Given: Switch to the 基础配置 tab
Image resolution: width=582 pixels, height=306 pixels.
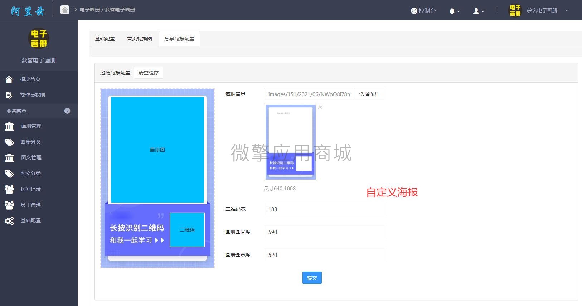Looking at the screenshot, I should point(105,39).
